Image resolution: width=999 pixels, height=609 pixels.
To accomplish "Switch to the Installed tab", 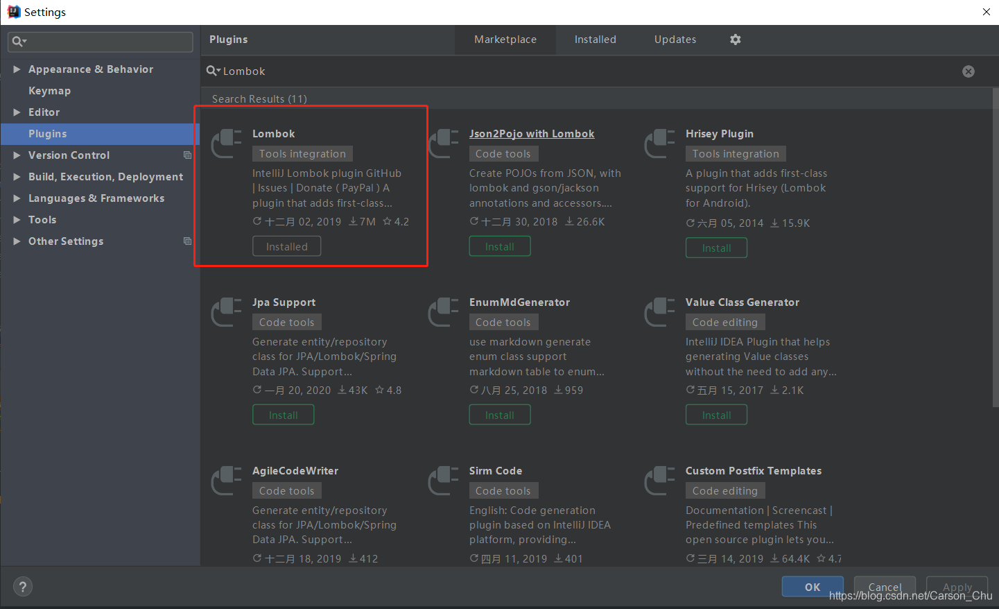I will [x=596, y=40].
